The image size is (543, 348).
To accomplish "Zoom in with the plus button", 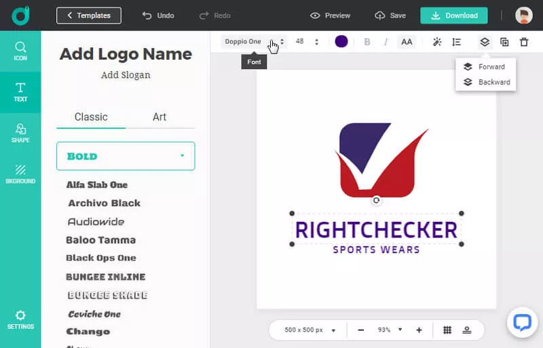I will click(x=419, y=330).
